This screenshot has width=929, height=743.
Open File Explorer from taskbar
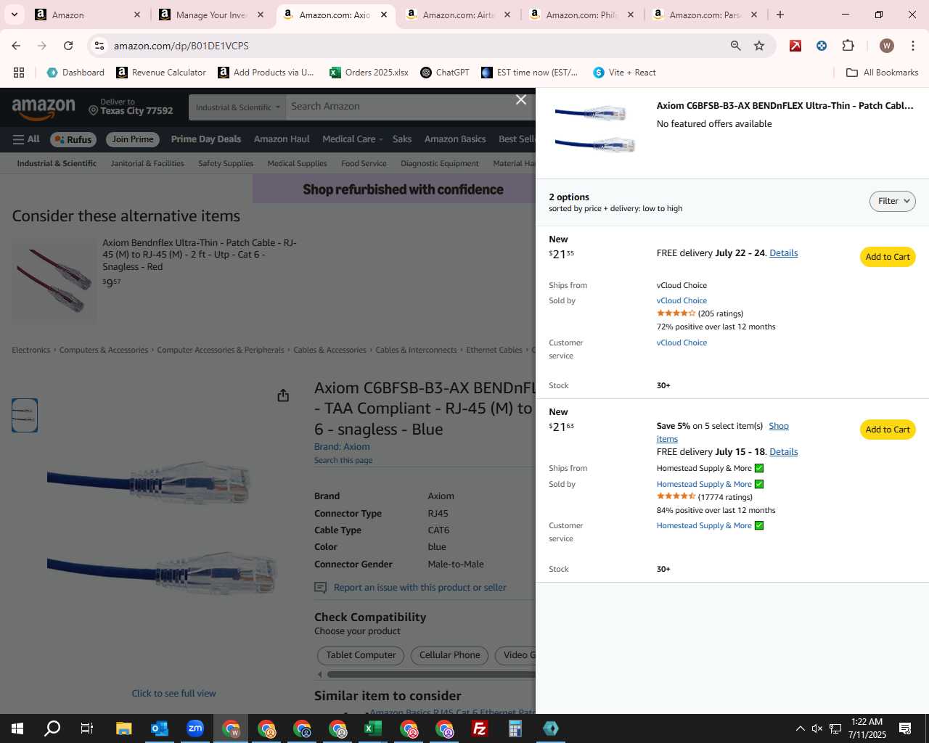(123, 728)
